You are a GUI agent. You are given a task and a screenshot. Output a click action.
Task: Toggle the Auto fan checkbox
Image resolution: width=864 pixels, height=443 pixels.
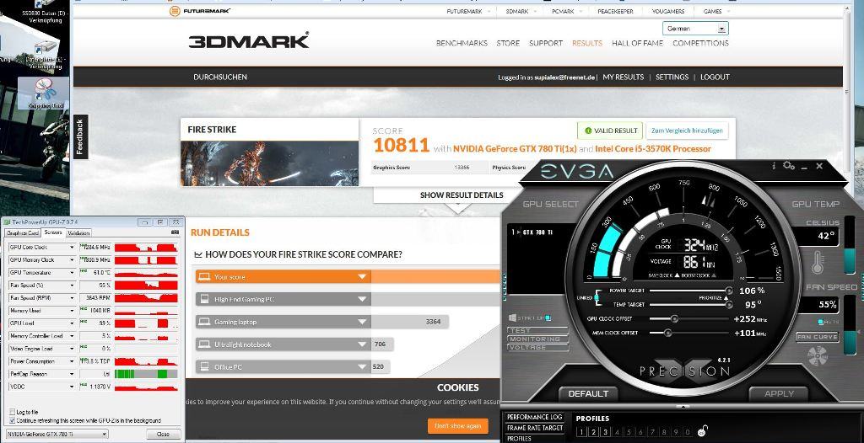(x=821, y=322)
